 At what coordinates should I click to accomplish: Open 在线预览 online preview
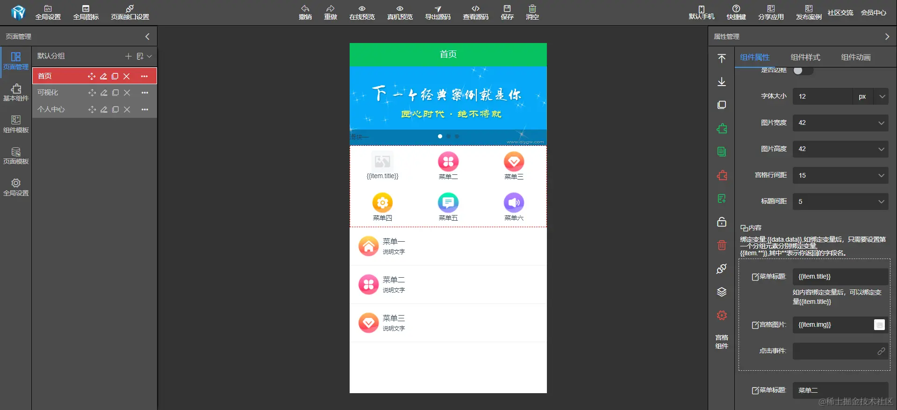tap(362, 13)
